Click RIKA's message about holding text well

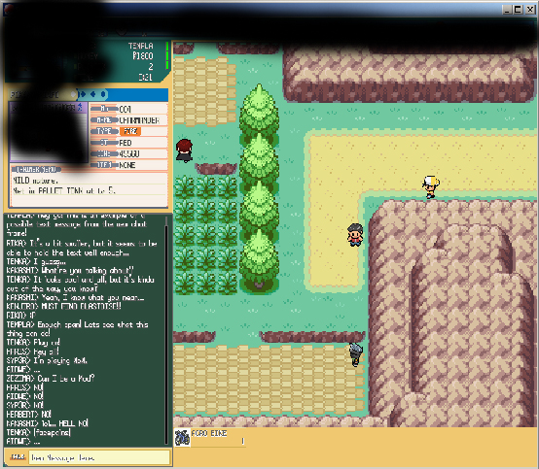click(x=82, y=248)
